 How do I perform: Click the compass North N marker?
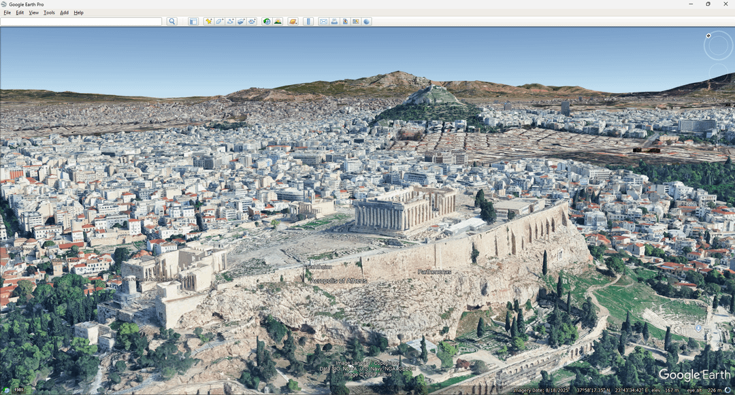click(x=708, y=36)
